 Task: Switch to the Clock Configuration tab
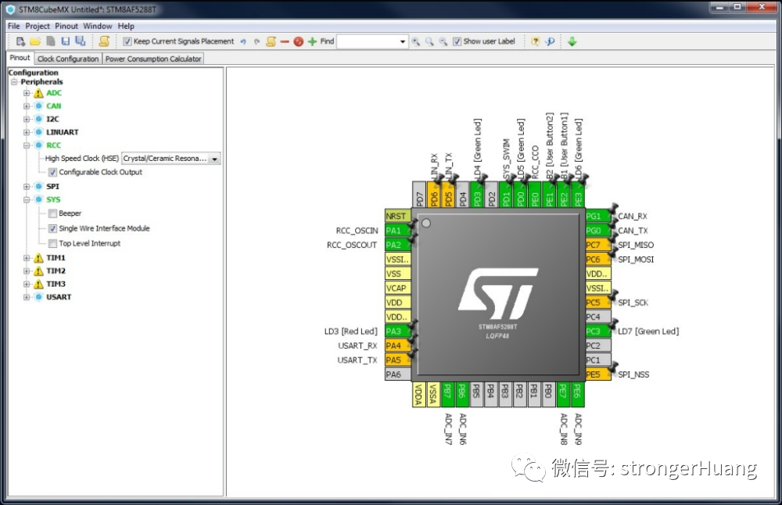67,58
